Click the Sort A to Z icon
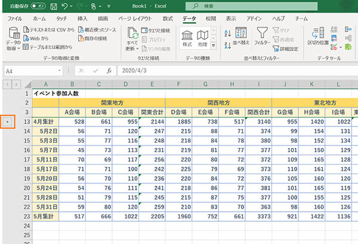358x244 pixels. coord(227,32)
